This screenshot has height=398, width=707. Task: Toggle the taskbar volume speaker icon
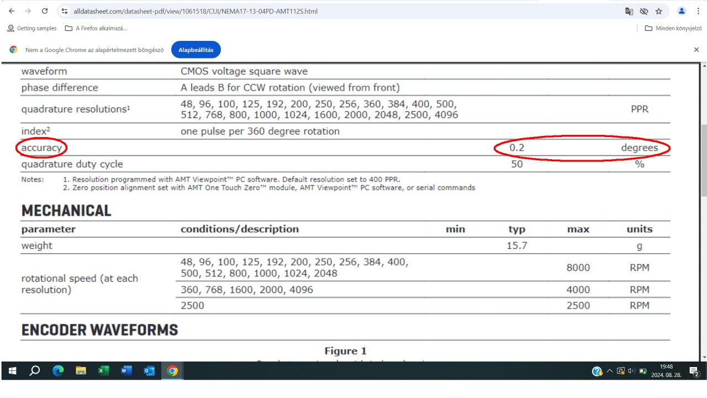(631, 371)
